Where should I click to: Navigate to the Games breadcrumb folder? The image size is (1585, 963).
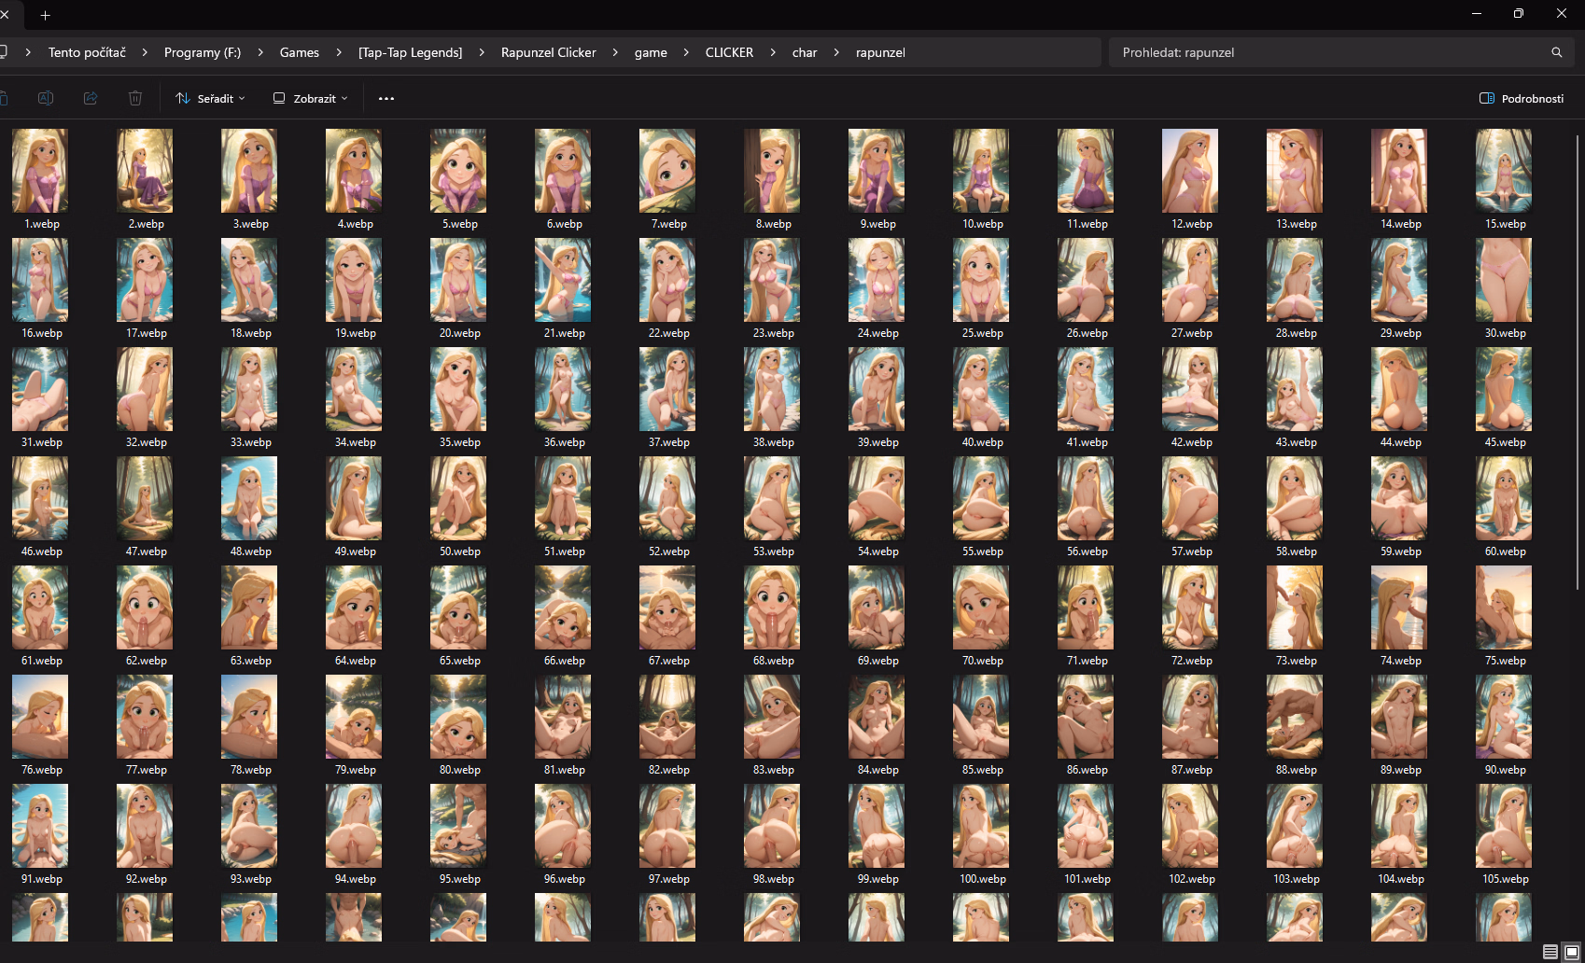pos(300,52)
